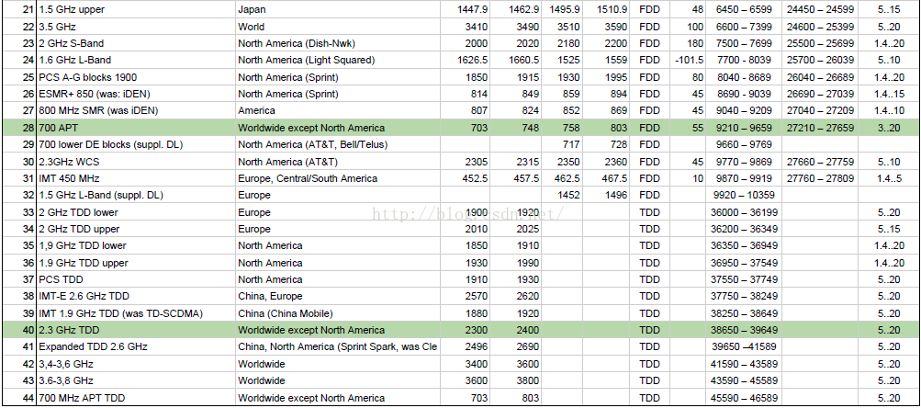Select the '1626.5' uplink frequency cell
This screenshot has width=921, height=408.
coord(466,60)
